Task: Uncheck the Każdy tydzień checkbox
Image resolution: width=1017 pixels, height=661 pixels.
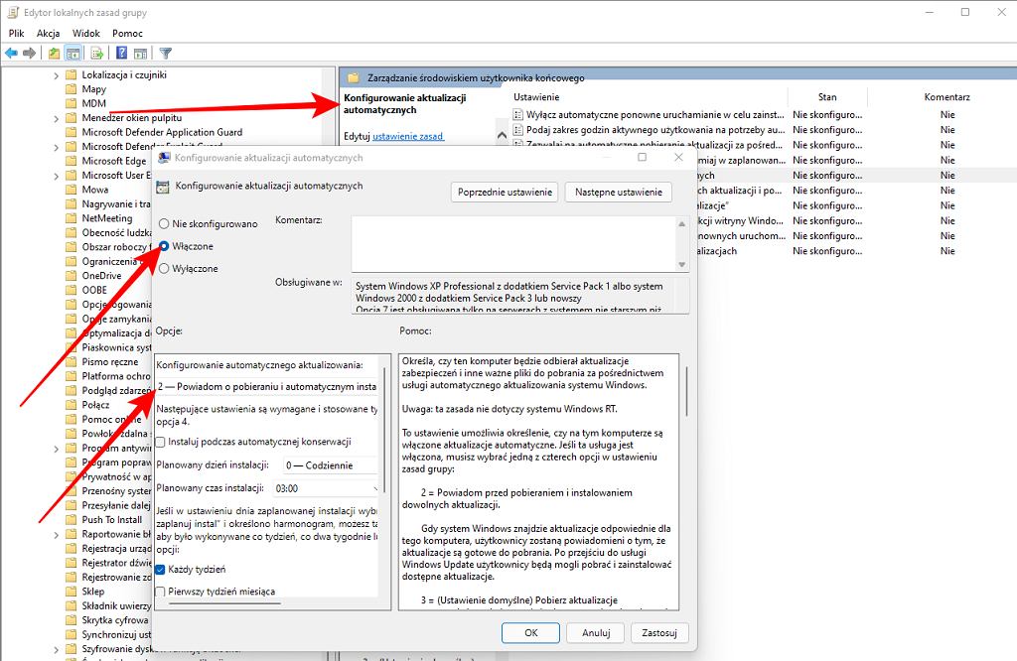Action: 161,570
